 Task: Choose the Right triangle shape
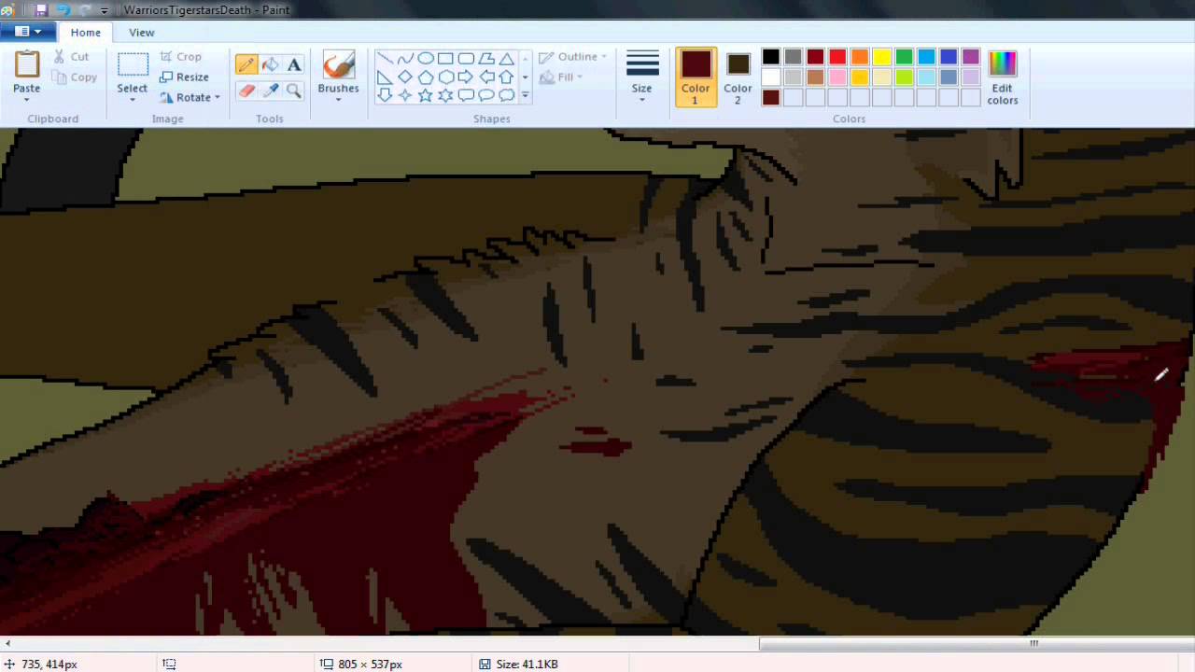click(x=385, y=77)
